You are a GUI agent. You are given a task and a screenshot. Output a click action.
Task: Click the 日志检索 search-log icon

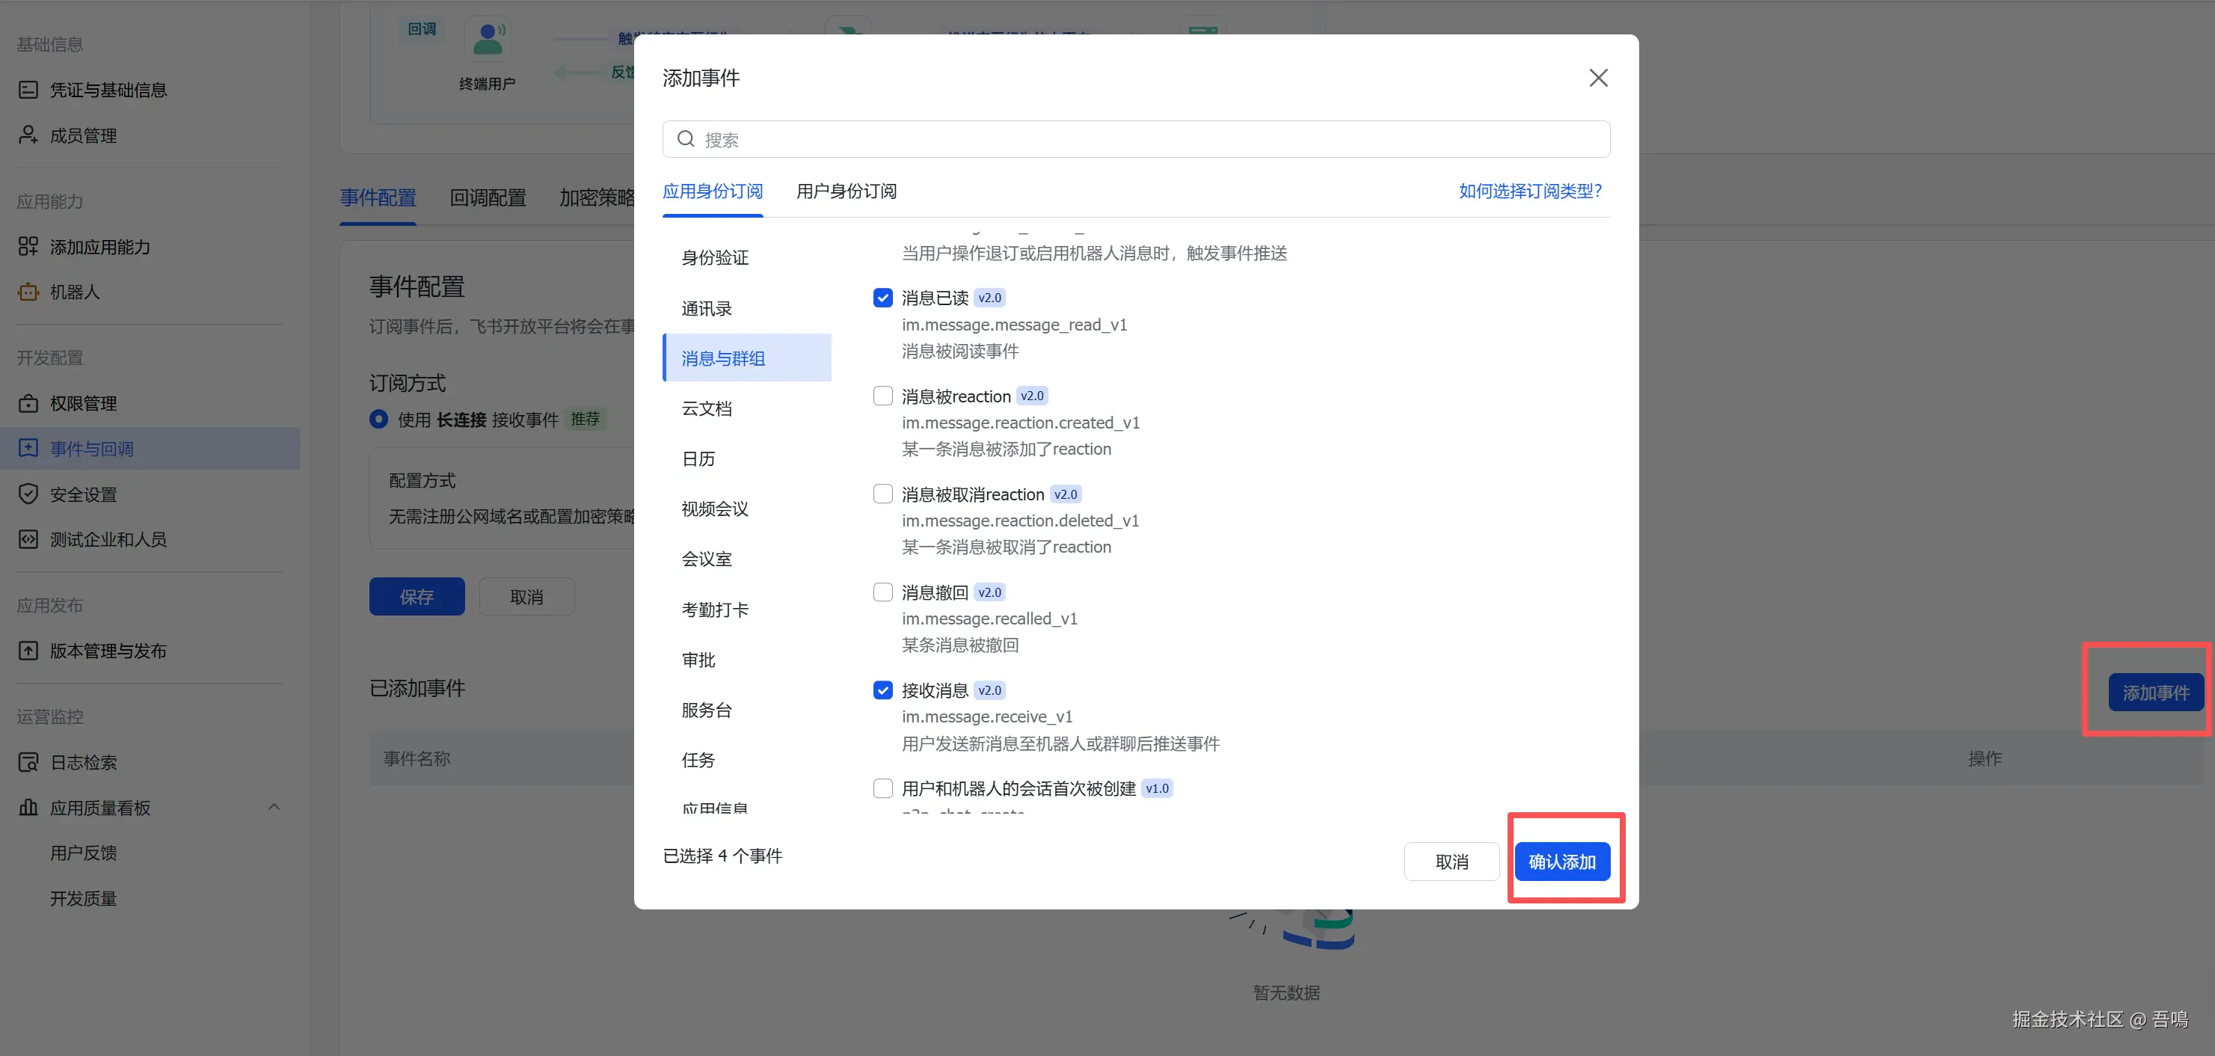pos(28,762)
